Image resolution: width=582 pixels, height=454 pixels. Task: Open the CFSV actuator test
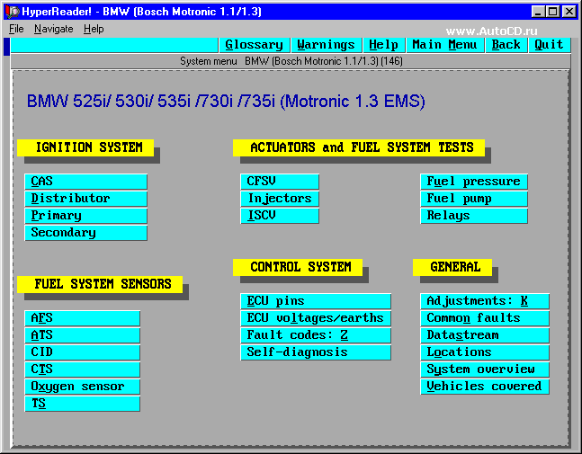280,182
